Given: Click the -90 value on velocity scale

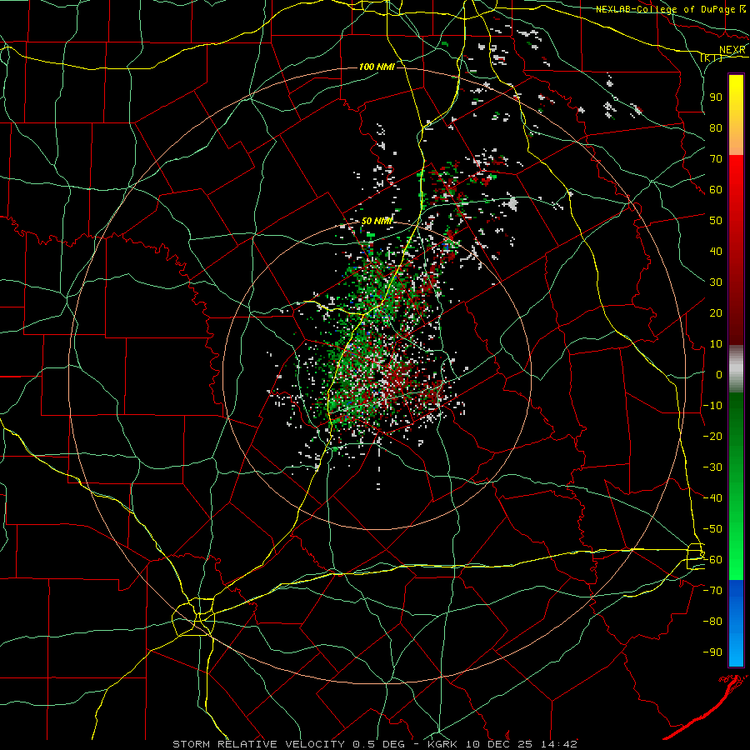Looking at the screenshot, I should (712, 652).
